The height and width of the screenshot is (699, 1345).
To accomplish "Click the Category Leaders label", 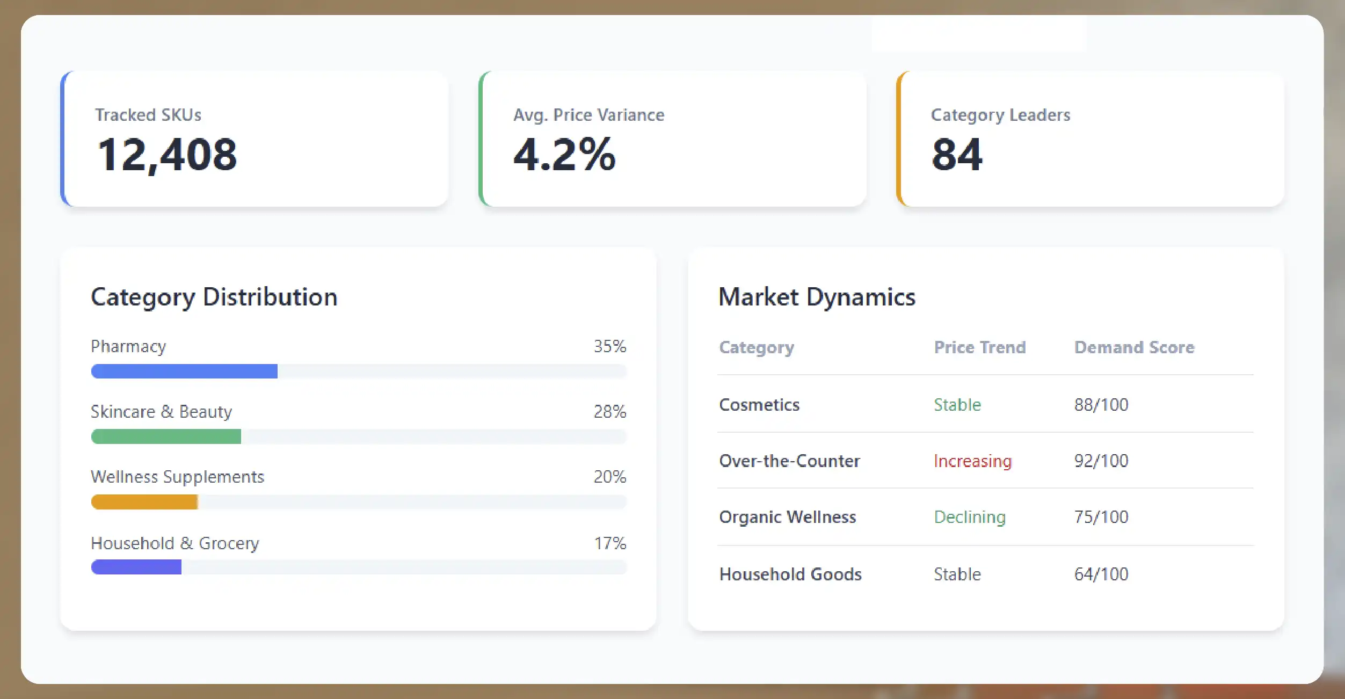I will 1000,115.
